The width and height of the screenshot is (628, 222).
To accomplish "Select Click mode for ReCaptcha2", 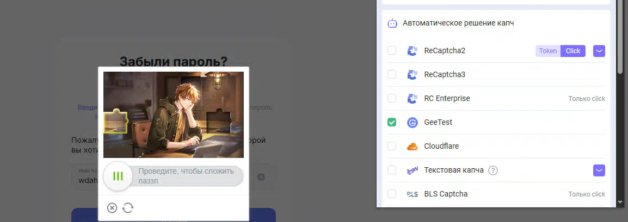I will [x=573, y=50].
